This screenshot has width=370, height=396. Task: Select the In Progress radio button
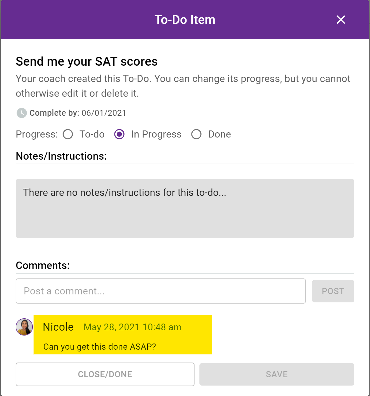pyautogui.click(x=119, y=134)
